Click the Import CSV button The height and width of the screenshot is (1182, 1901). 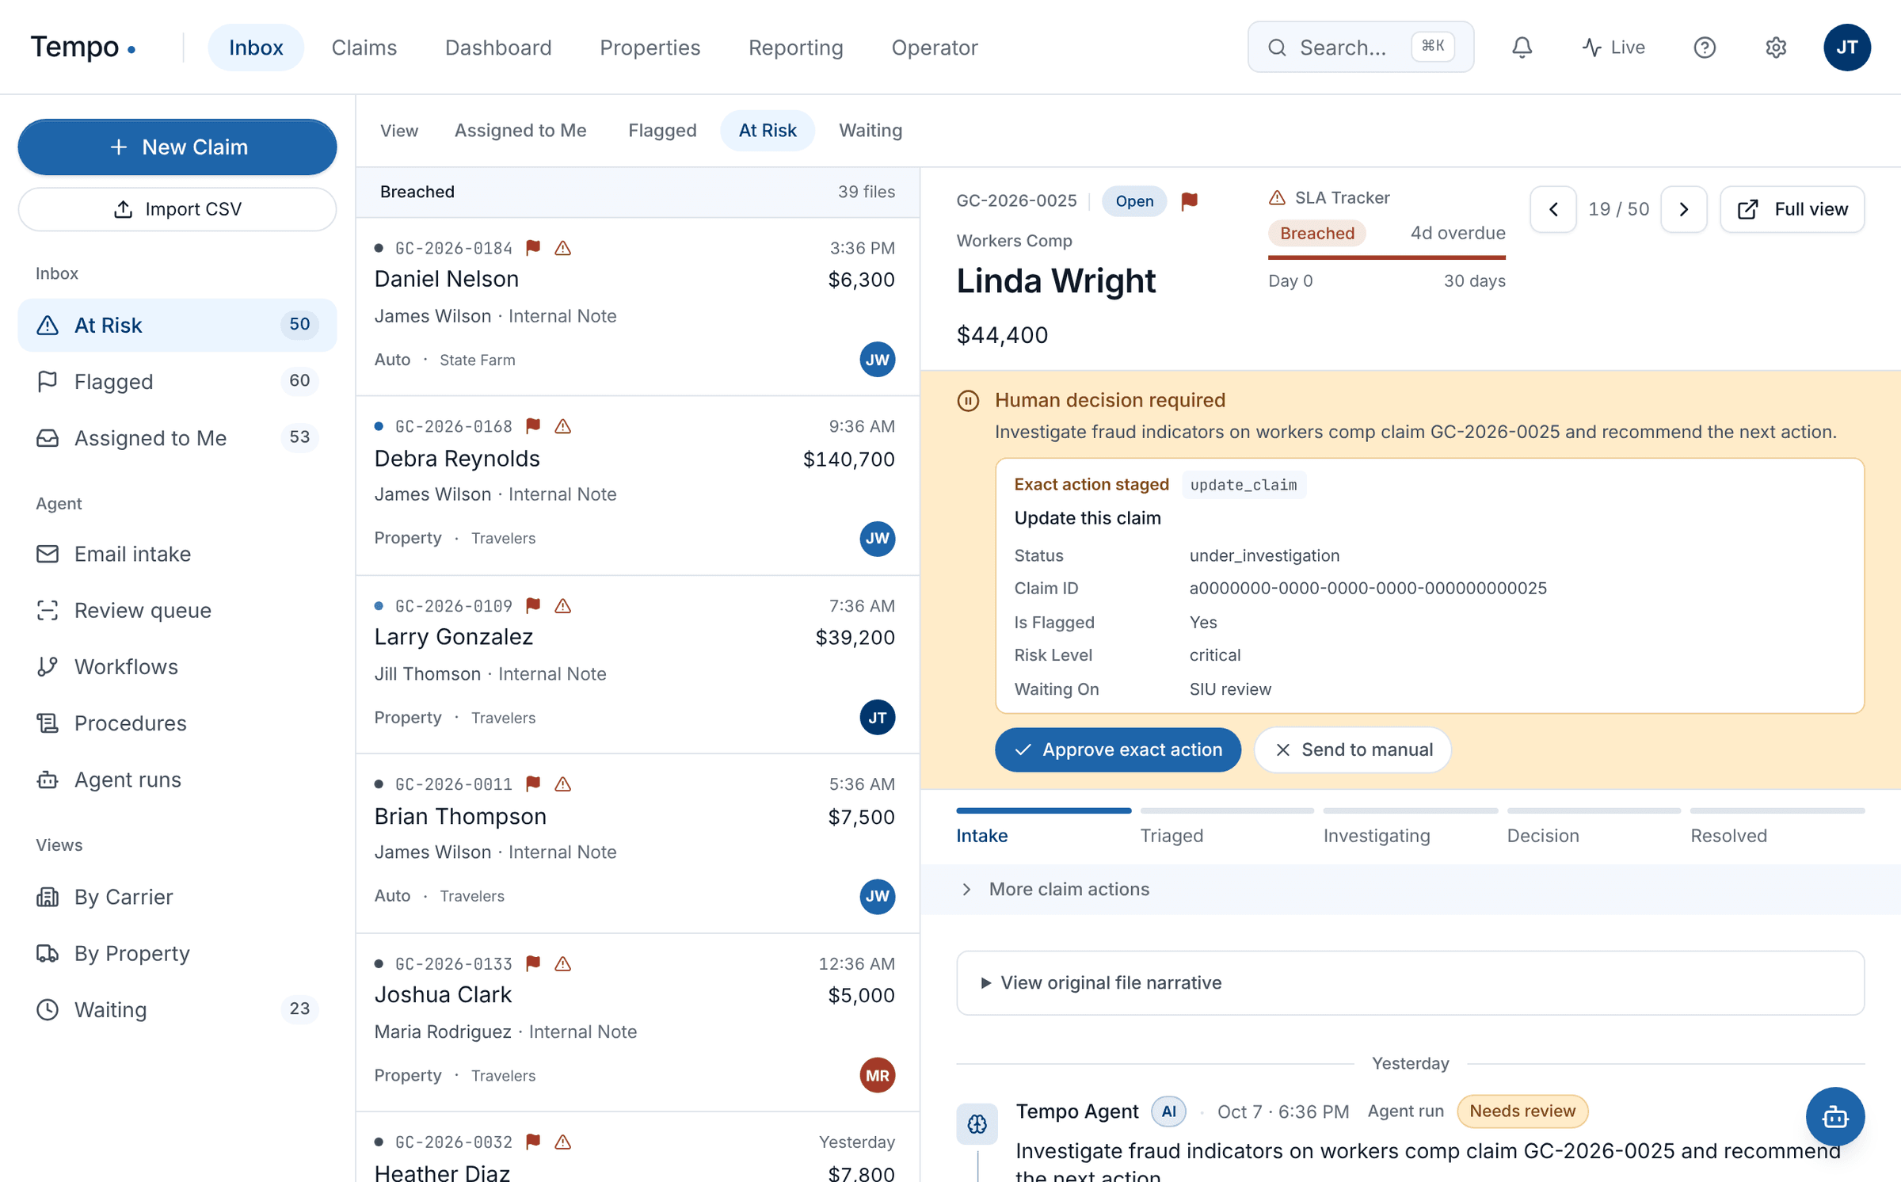tap(177, 209)
